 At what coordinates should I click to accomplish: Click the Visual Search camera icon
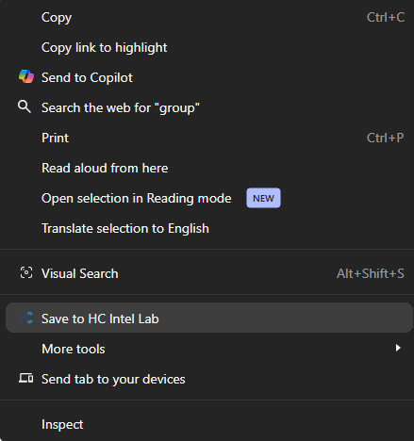point(26,272)
